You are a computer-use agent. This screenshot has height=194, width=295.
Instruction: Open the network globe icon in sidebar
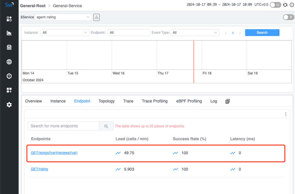pyautogui.click(x=9, y=62)
